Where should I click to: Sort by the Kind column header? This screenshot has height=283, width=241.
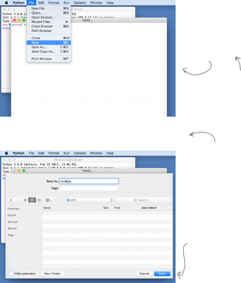pyautogui.click(x=125, y=208)
